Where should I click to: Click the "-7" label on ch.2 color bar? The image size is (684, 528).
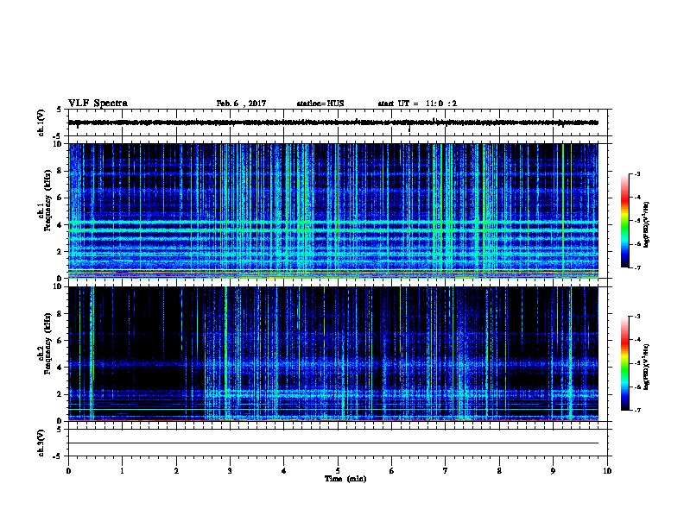click(x=637, y=411)
